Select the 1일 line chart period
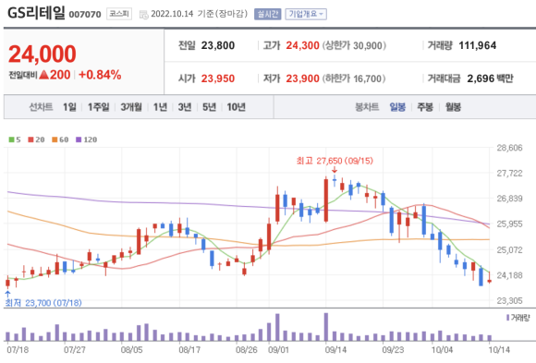The width and height of the screenshot is (536, 363). pos(69,107)
